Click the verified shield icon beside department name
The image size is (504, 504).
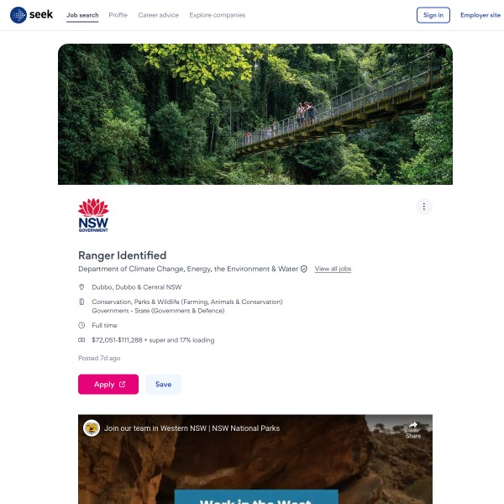(x=304, y=269)
